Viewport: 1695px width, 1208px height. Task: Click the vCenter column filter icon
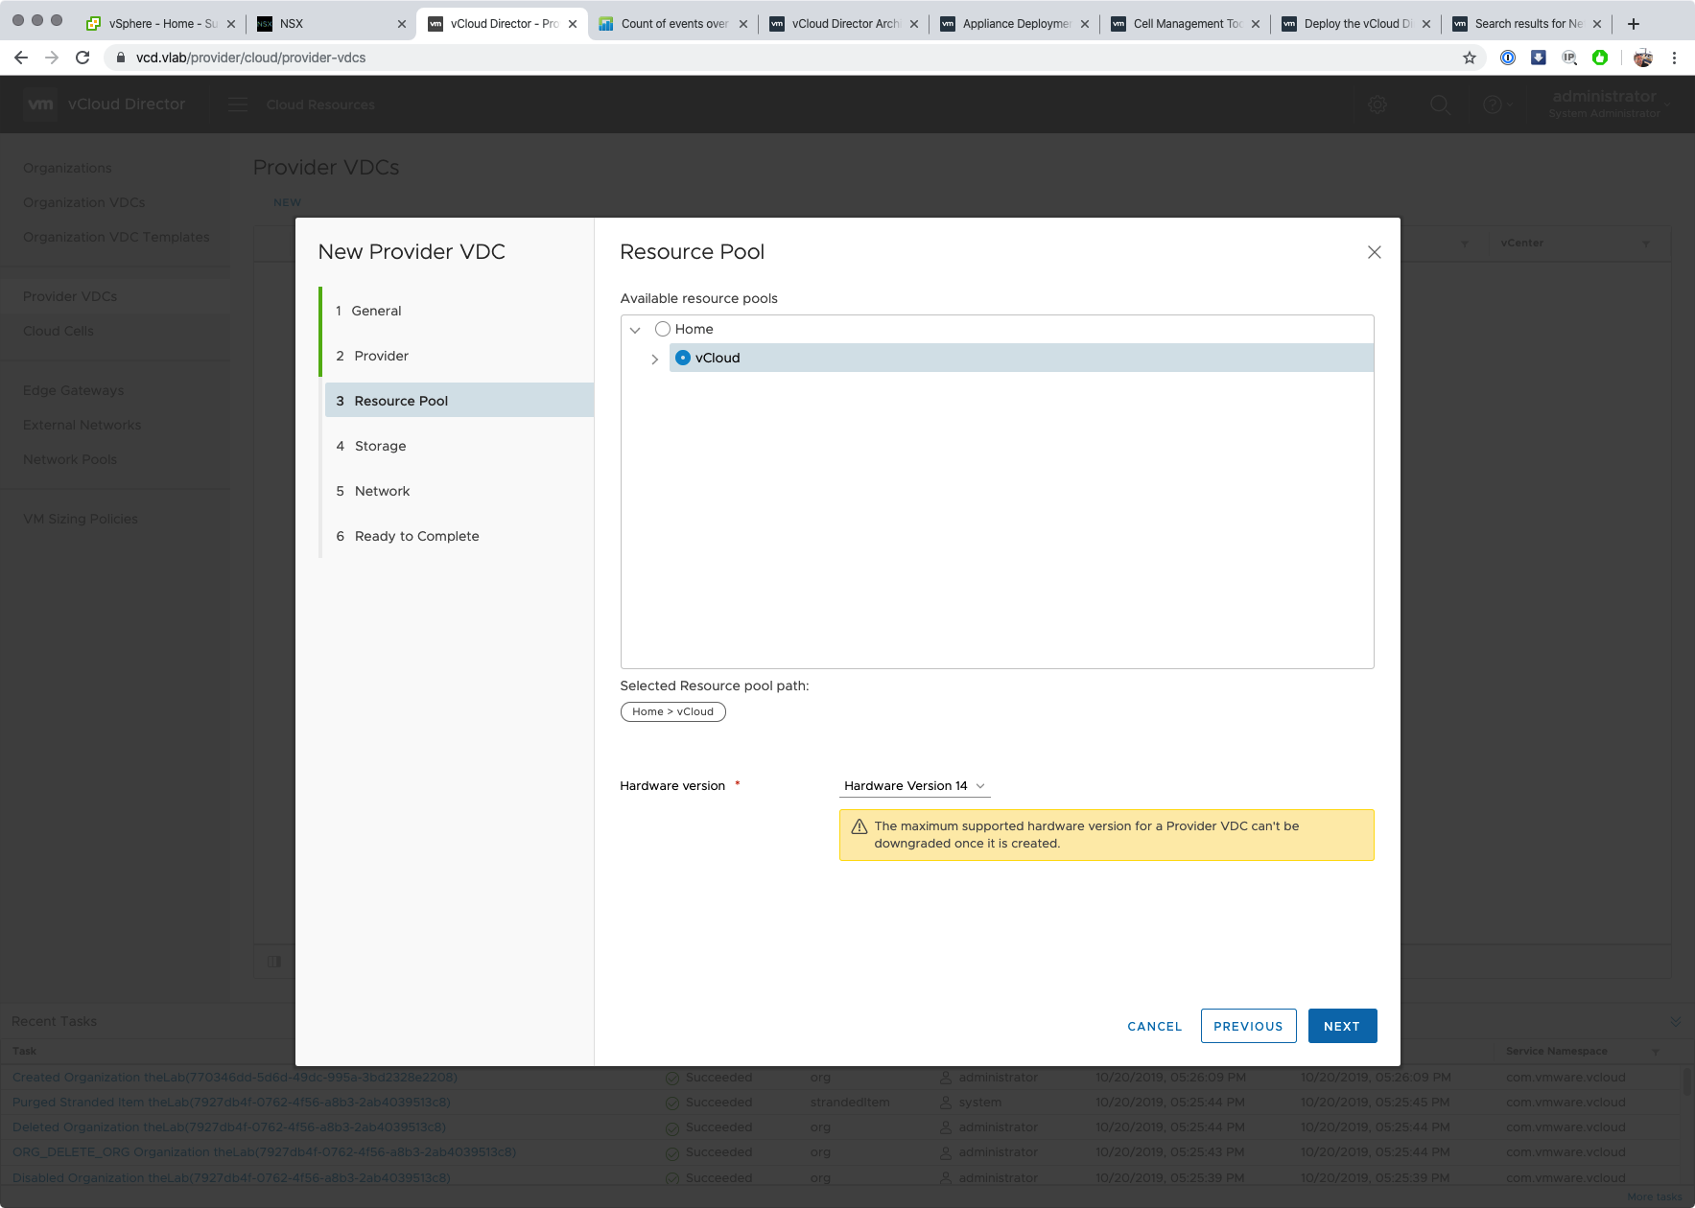click(x=1646, y=244)
